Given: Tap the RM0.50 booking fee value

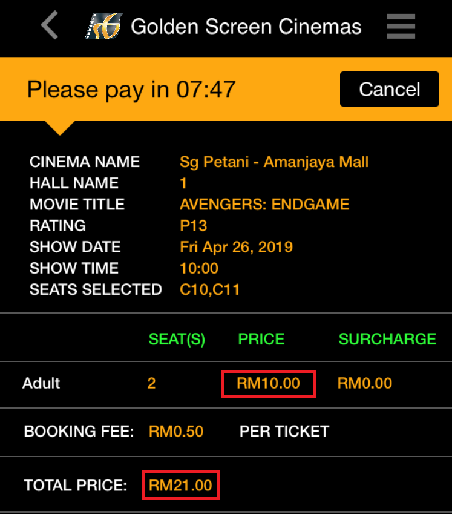Looking at the screenshot, I should 176,432.
